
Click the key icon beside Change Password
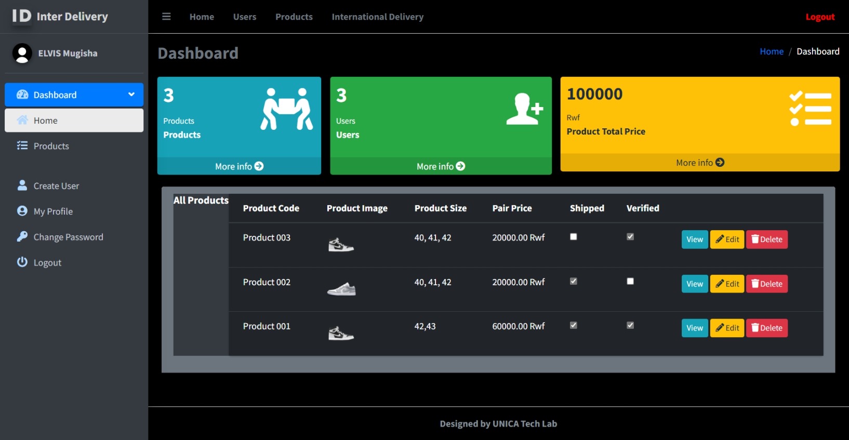pos(22,236)
